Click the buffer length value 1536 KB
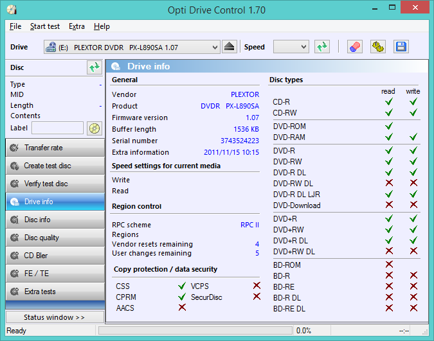Screen dimensions: 434x341 click(x=246, y=129)
